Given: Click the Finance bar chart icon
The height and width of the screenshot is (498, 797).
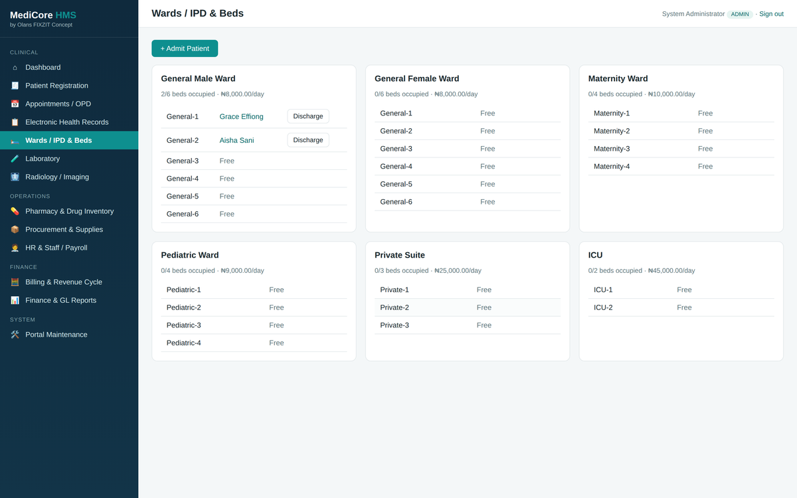Looking at the screenshot, I should point(15,300).
